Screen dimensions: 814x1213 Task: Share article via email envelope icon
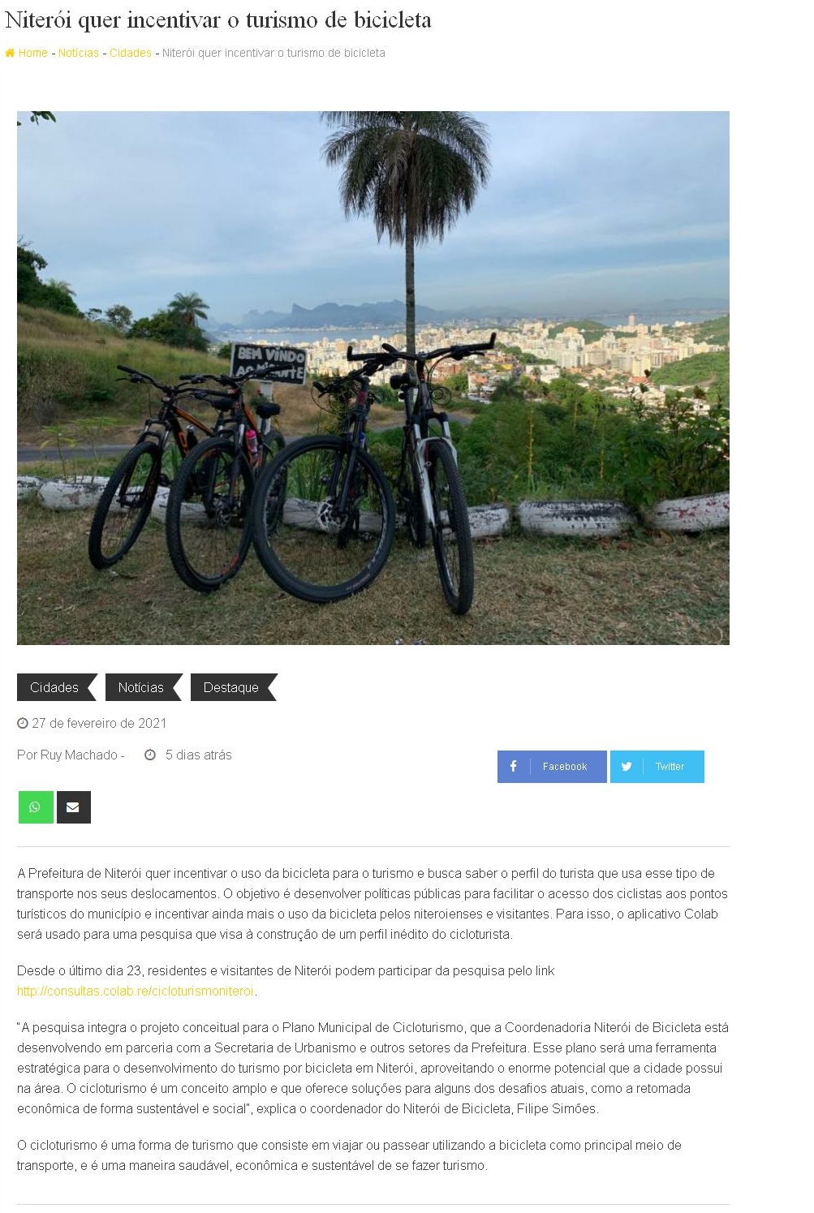pyautogui.click(x=73, y=807)
